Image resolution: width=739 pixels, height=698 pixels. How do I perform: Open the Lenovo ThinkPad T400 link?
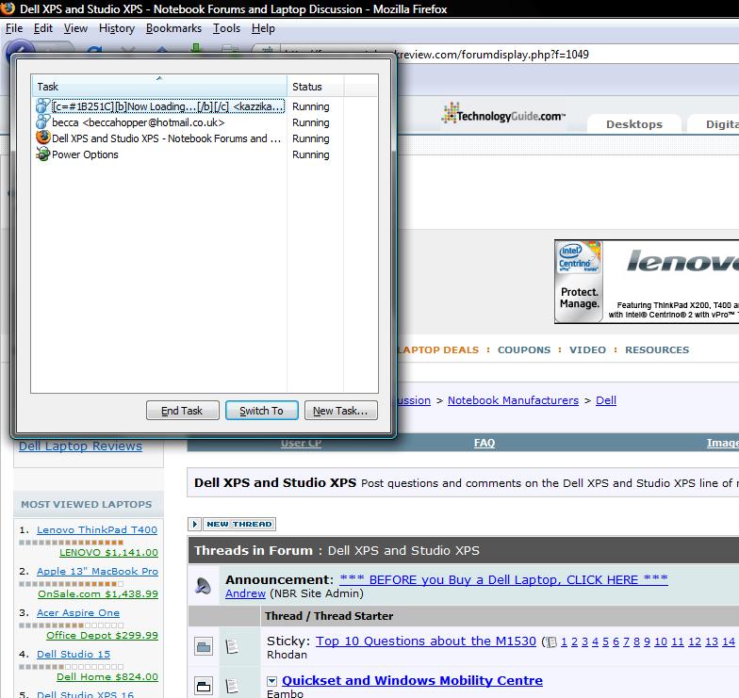pos(96,530)
